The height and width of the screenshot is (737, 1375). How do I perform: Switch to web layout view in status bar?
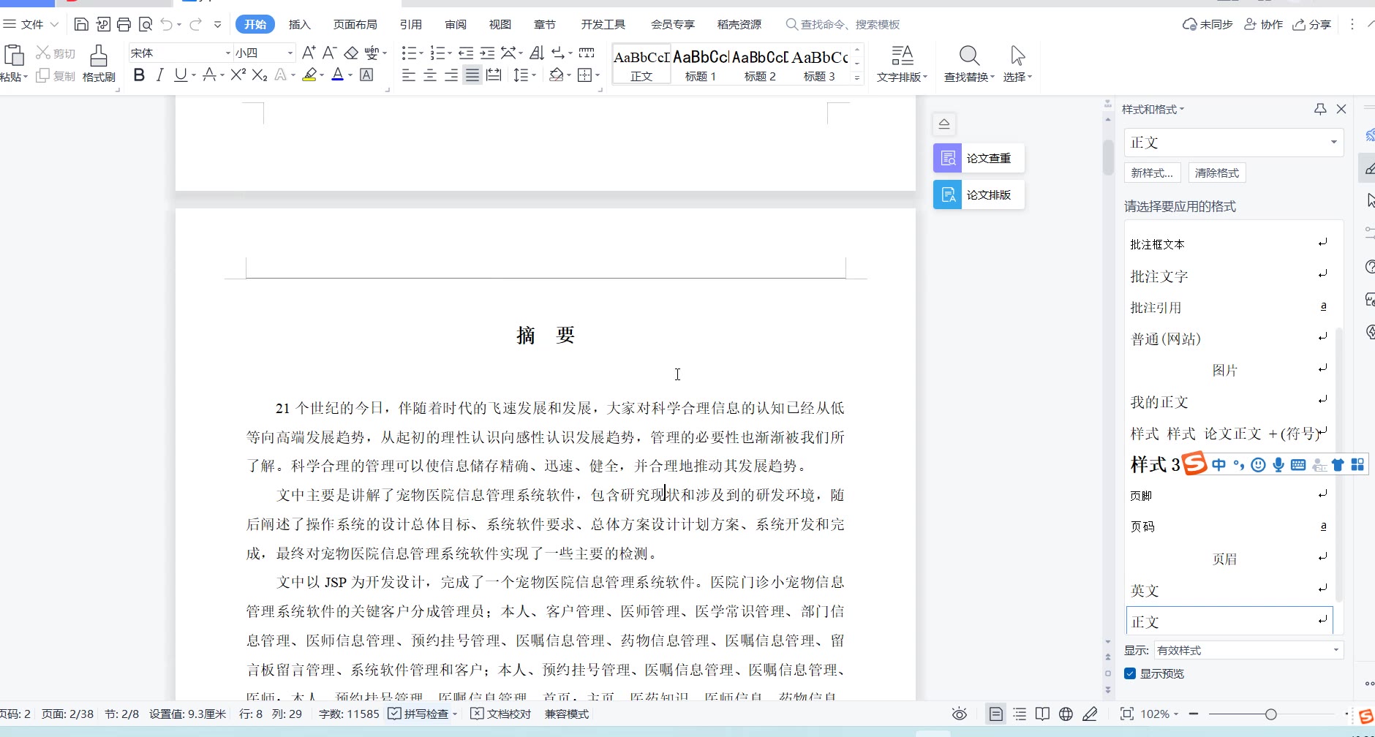tap(1066, 714)
